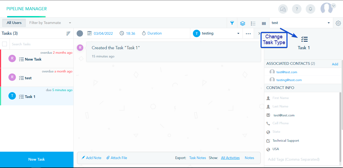The image size is (343, 168).
Task: Collapse the right panel with chevron arrow
Action: click(x=259, y=33)
